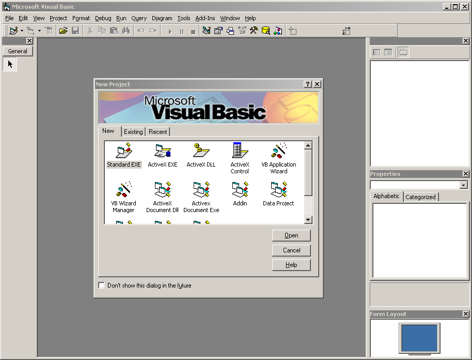Select the ActiveX EXE project type
The image size is (472, 360).
[163, 155]
